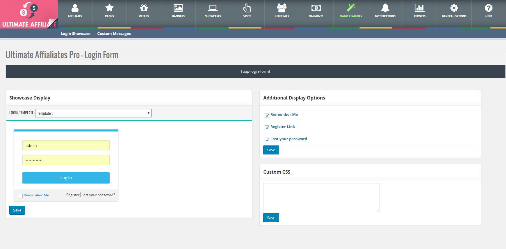Follow the Register link in the preview
The height and width of the screenshot is (249, 506).
coord(73,195)
